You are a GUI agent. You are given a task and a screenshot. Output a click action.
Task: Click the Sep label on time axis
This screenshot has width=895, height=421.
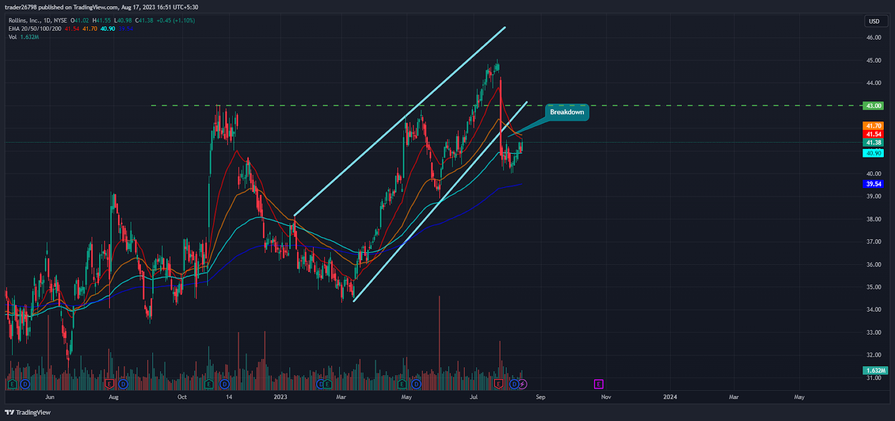(540, 397)
